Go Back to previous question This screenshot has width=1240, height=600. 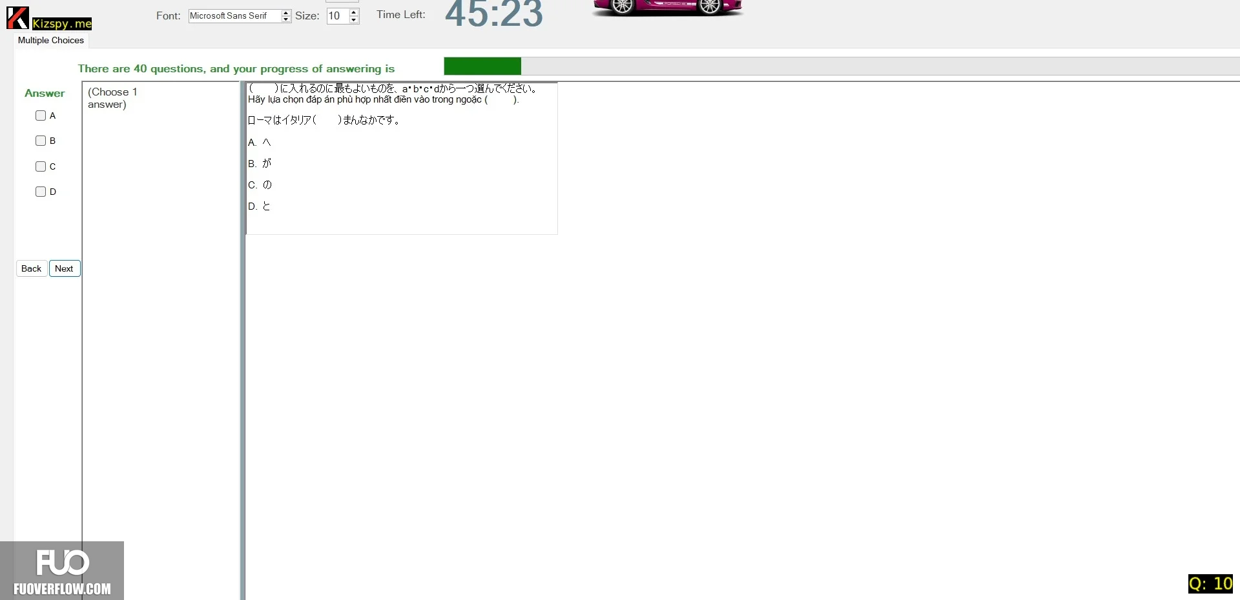point(31,268)
